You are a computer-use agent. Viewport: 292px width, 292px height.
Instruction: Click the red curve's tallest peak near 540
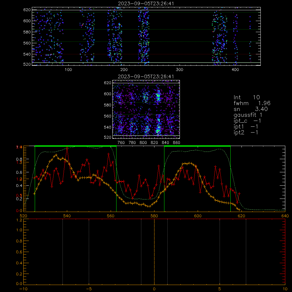[67, 148]
